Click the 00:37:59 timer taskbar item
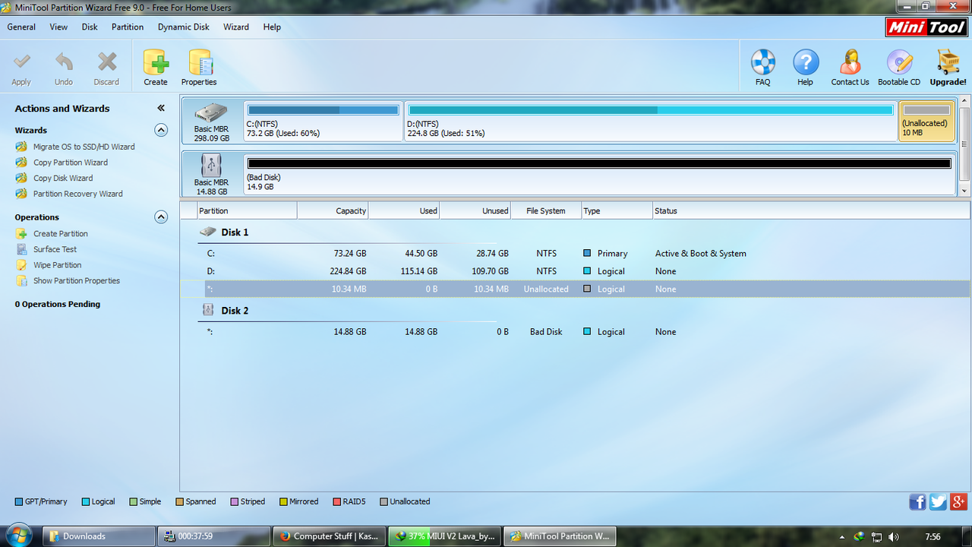The width and height of the screenshot is (972, 547). (214, 536)
